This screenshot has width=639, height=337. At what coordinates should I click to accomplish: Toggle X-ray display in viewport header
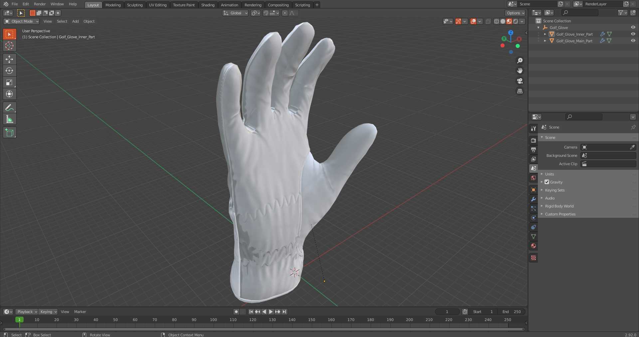coord(488,21)
